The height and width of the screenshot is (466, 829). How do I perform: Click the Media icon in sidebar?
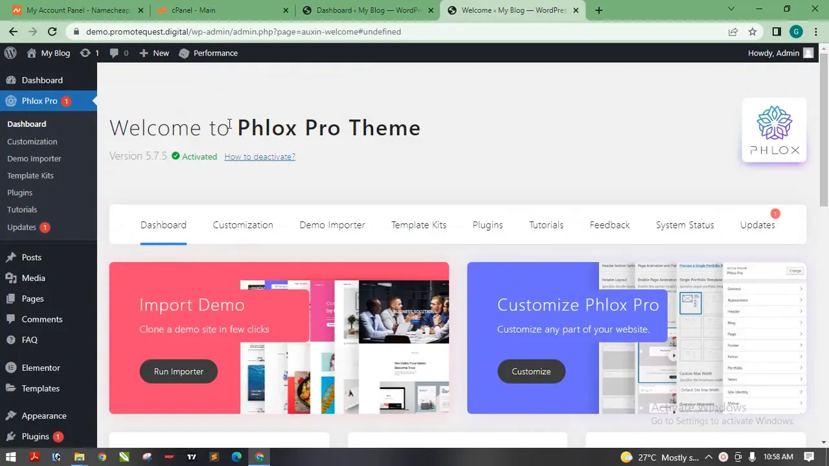click(11, 278)
